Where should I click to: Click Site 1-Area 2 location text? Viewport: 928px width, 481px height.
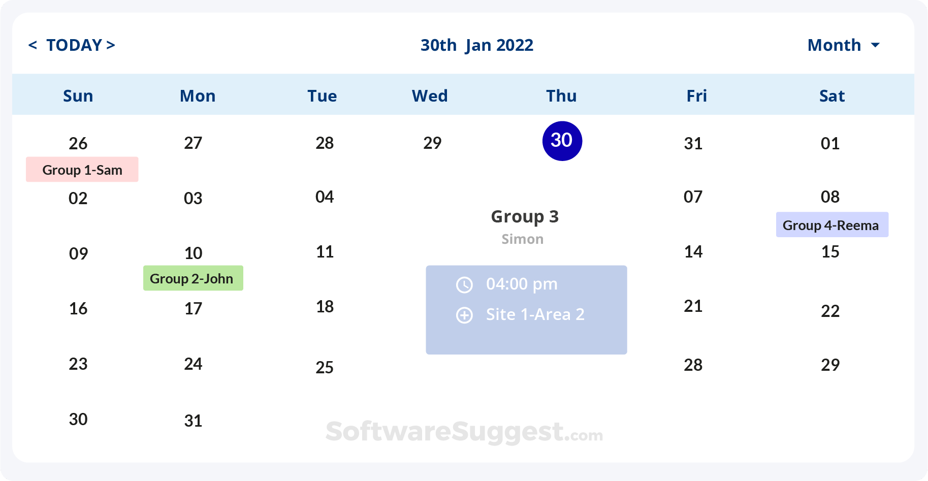coord(535,314)
